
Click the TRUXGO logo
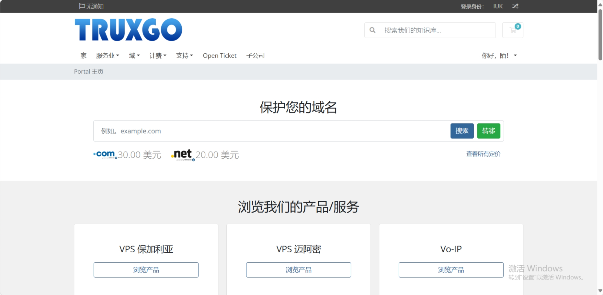pyautogui.click(x=128, y=29)
